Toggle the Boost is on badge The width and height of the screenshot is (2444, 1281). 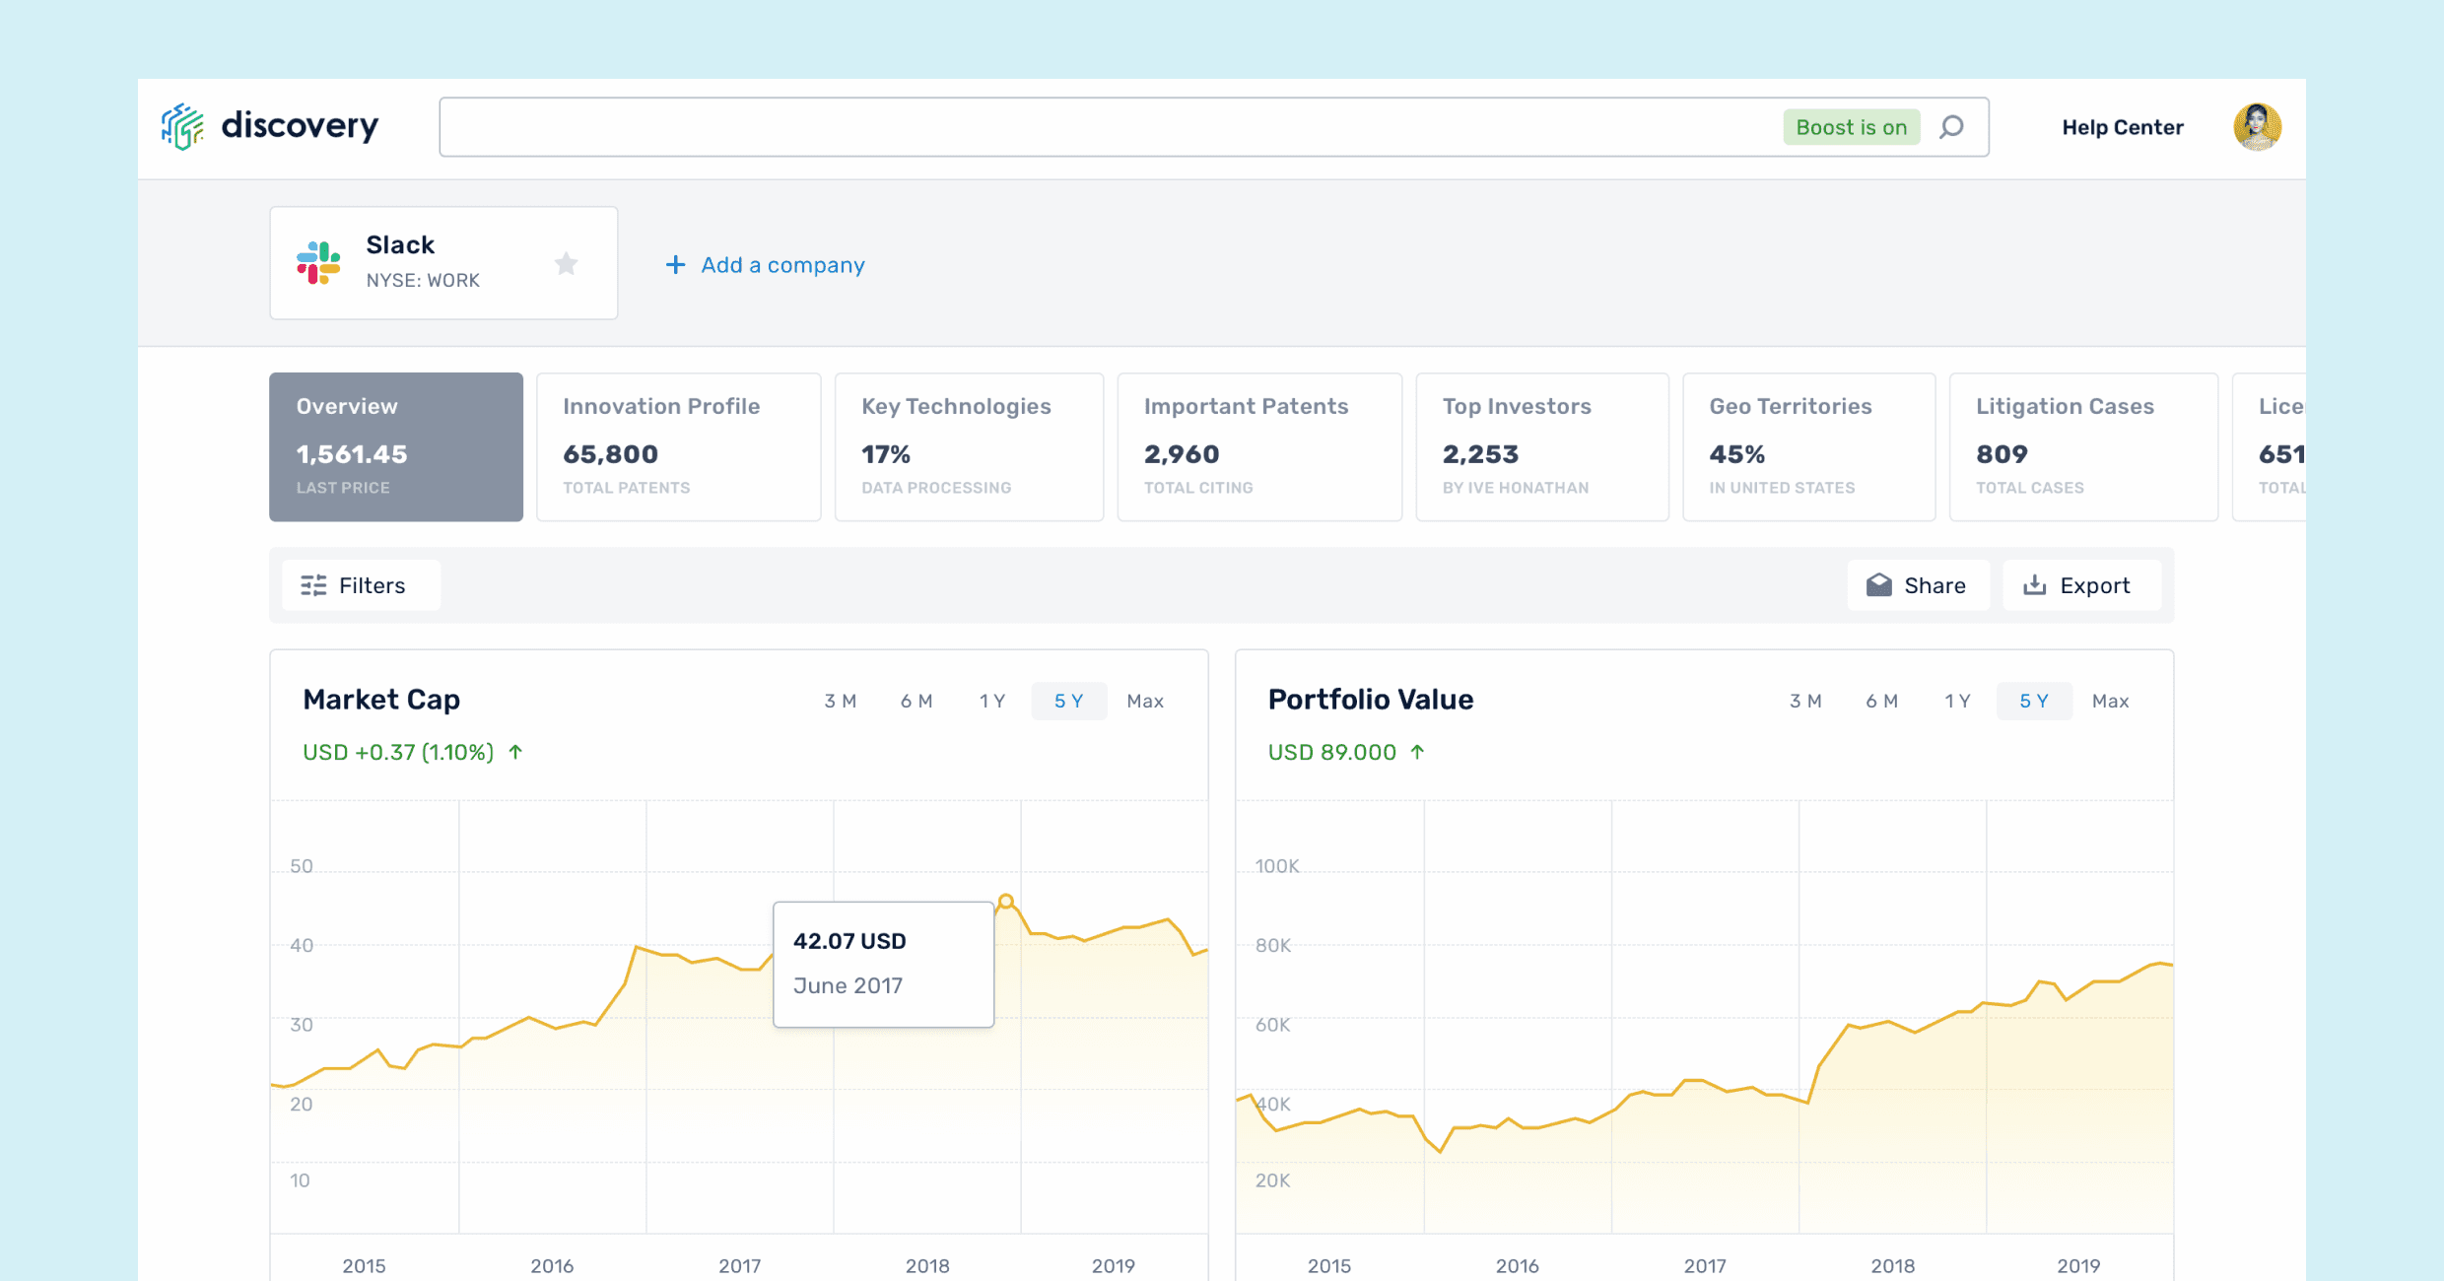[1851, 127]
